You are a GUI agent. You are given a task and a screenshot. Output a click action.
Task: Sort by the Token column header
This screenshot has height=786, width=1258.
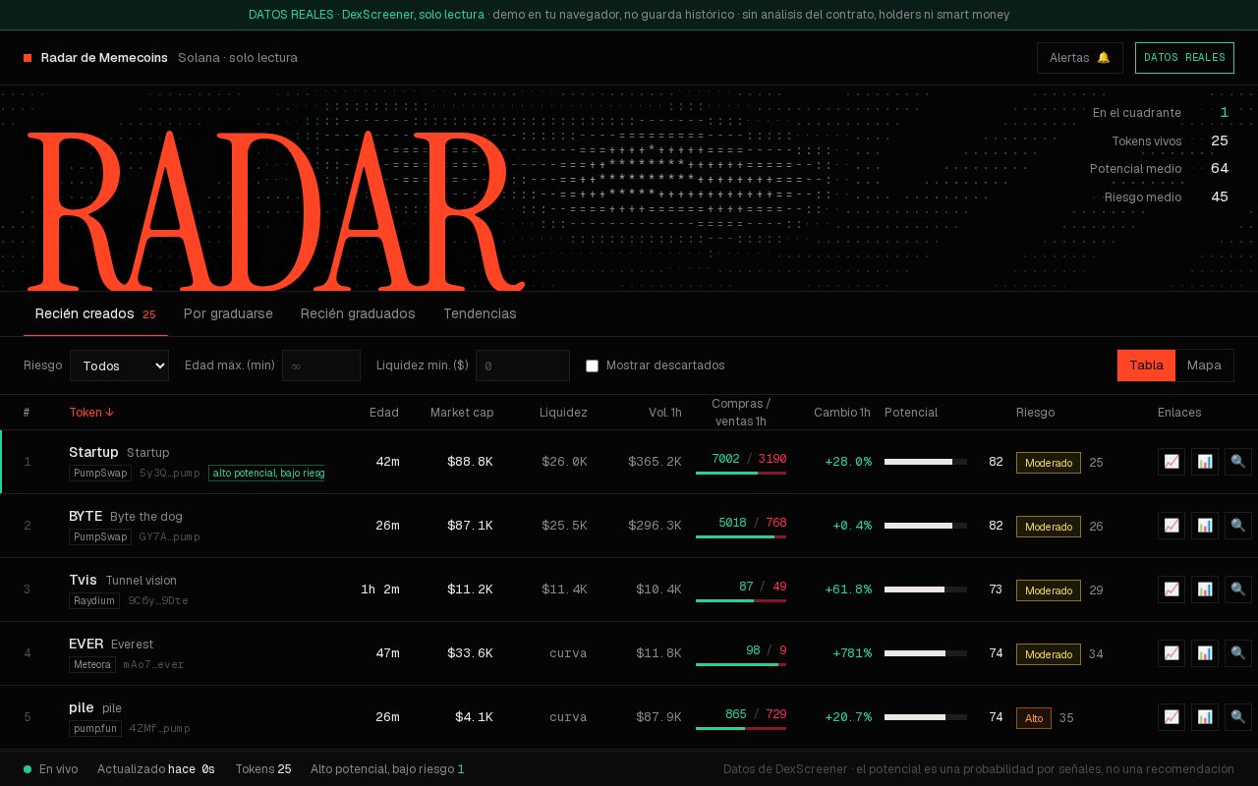91,413
